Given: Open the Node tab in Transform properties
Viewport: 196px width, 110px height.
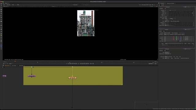Looking at the screenshot, I should [x=165, y=9].
